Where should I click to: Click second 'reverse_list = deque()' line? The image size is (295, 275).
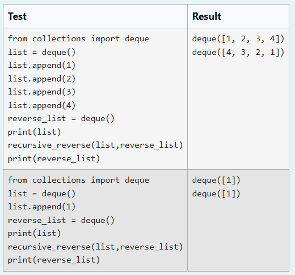pyautogui.click(x=61, y=220)
